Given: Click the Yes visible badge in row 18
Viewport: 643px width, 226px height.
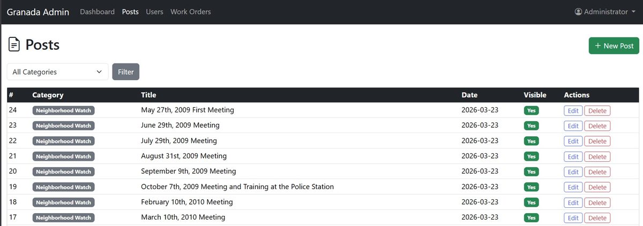Looking at the screenshot, I should pyautogui.click(x=532, y=202).
